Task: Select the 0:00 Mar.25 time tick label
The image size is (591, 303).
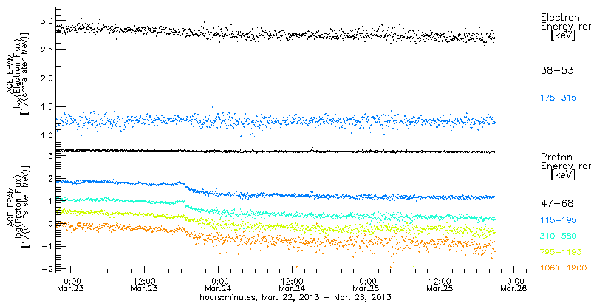Action: point(366,285)
